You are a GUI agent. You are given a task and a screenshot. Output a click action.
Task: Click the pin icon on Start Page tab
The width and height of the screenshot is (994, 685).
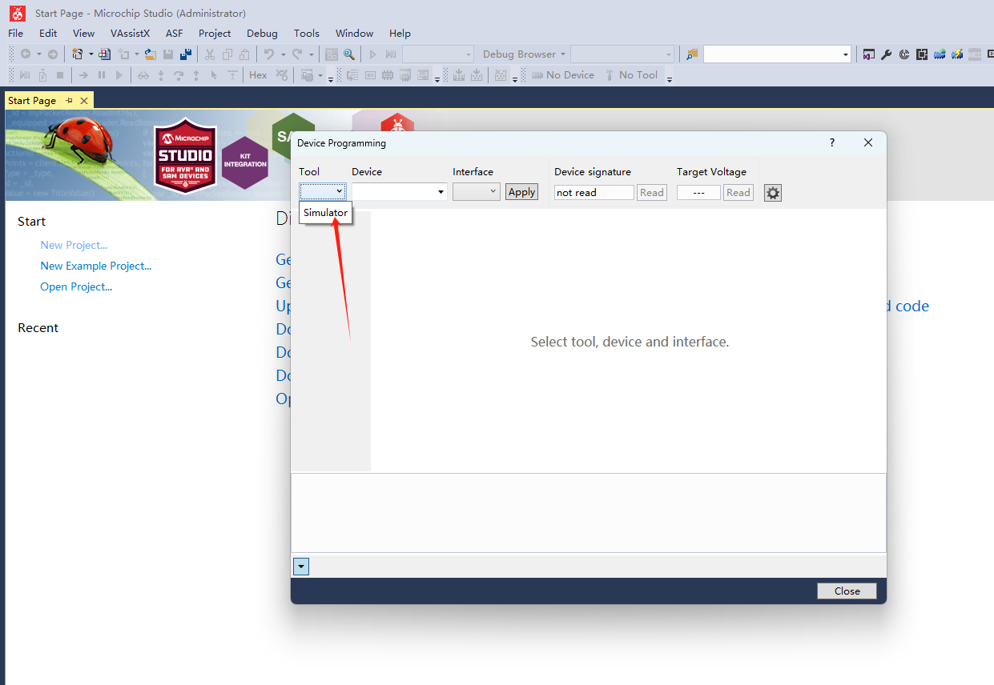point(70,101)
